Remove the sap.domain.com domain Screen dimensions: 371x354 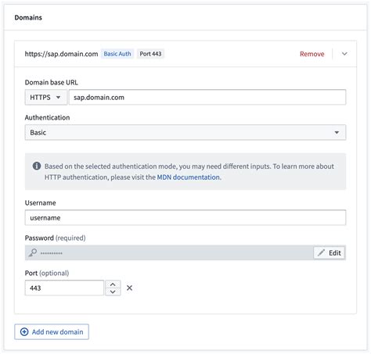312,54
